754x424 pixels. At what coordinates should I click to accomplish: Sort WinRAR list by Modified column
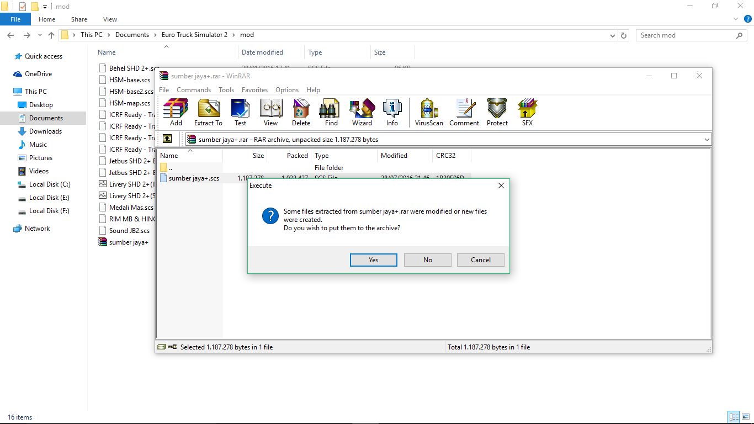[405, 156]
